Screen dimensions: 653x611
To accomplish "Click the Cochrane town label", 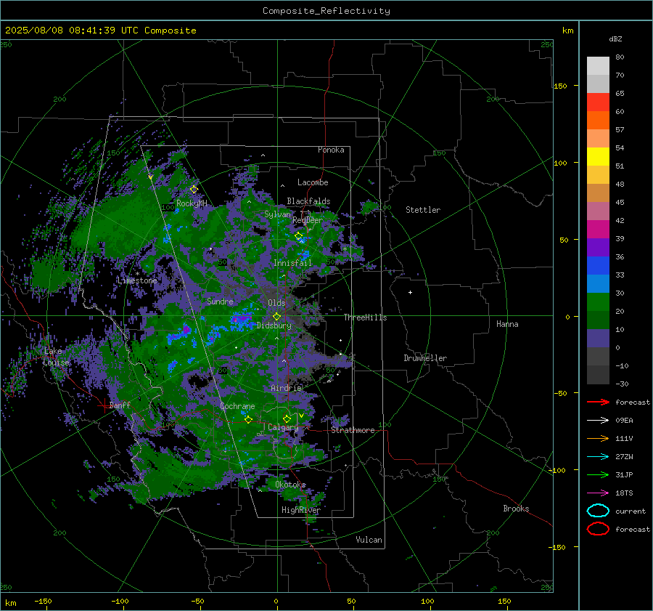I will click(237, 406).
